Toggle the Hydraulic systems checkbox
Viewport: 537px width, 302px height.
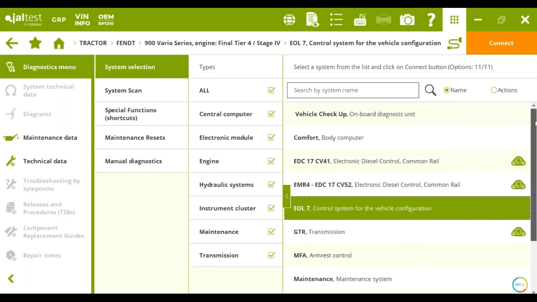[271, 185]
